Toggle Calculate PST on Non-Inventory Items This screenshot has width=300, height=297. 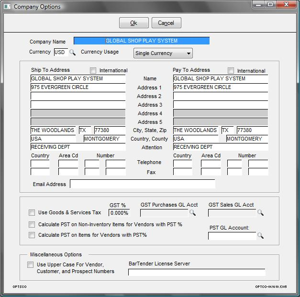pos(32,224)
